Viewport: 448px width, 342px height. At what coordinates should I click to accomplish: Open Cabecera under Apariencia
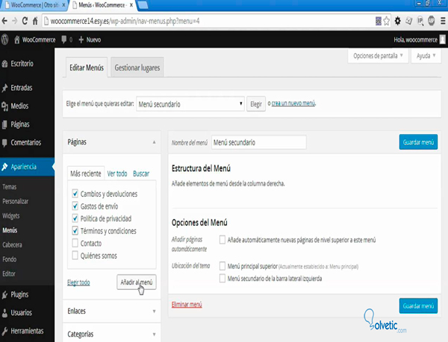[x=12, y=245]
